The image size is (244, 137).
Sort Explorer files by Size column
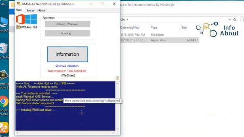[184, 27]
